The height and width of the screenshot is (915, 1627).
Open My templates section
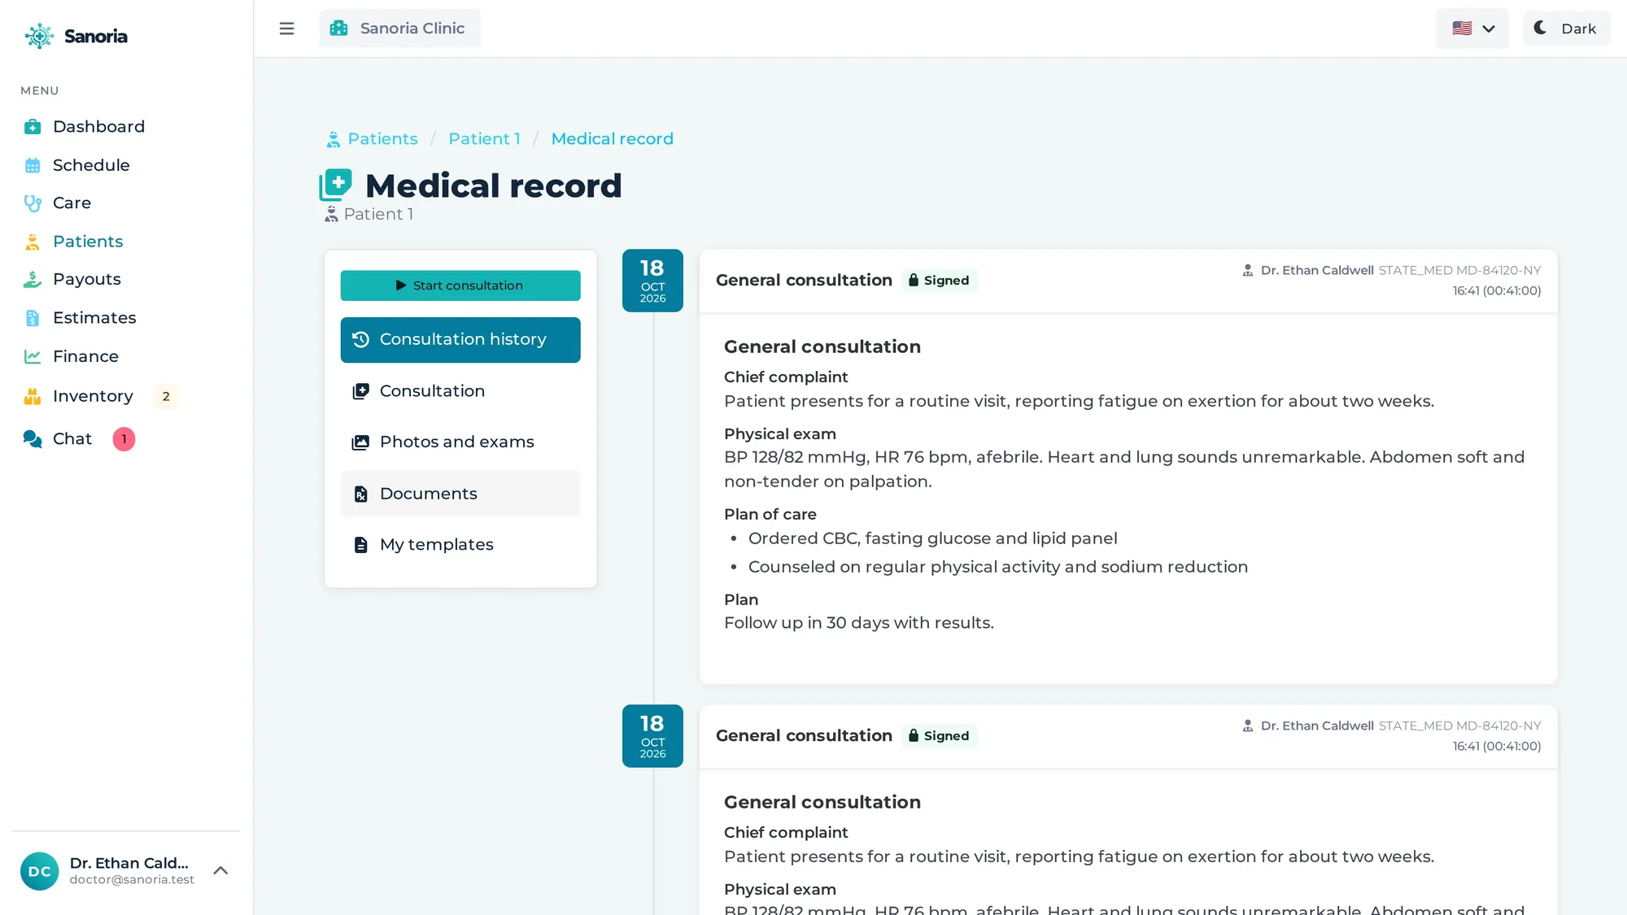click(x=460, y=545)
